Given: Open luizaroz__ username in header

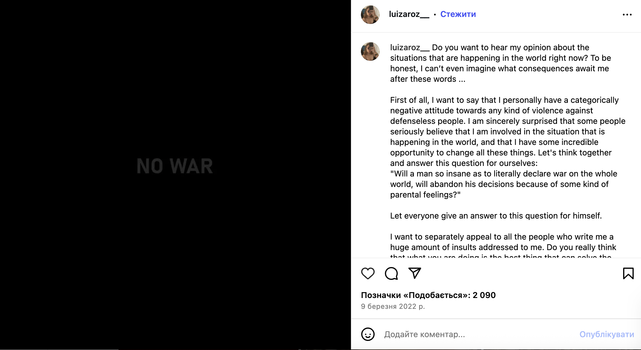Looking at the screenshot, I should [409, 14].
